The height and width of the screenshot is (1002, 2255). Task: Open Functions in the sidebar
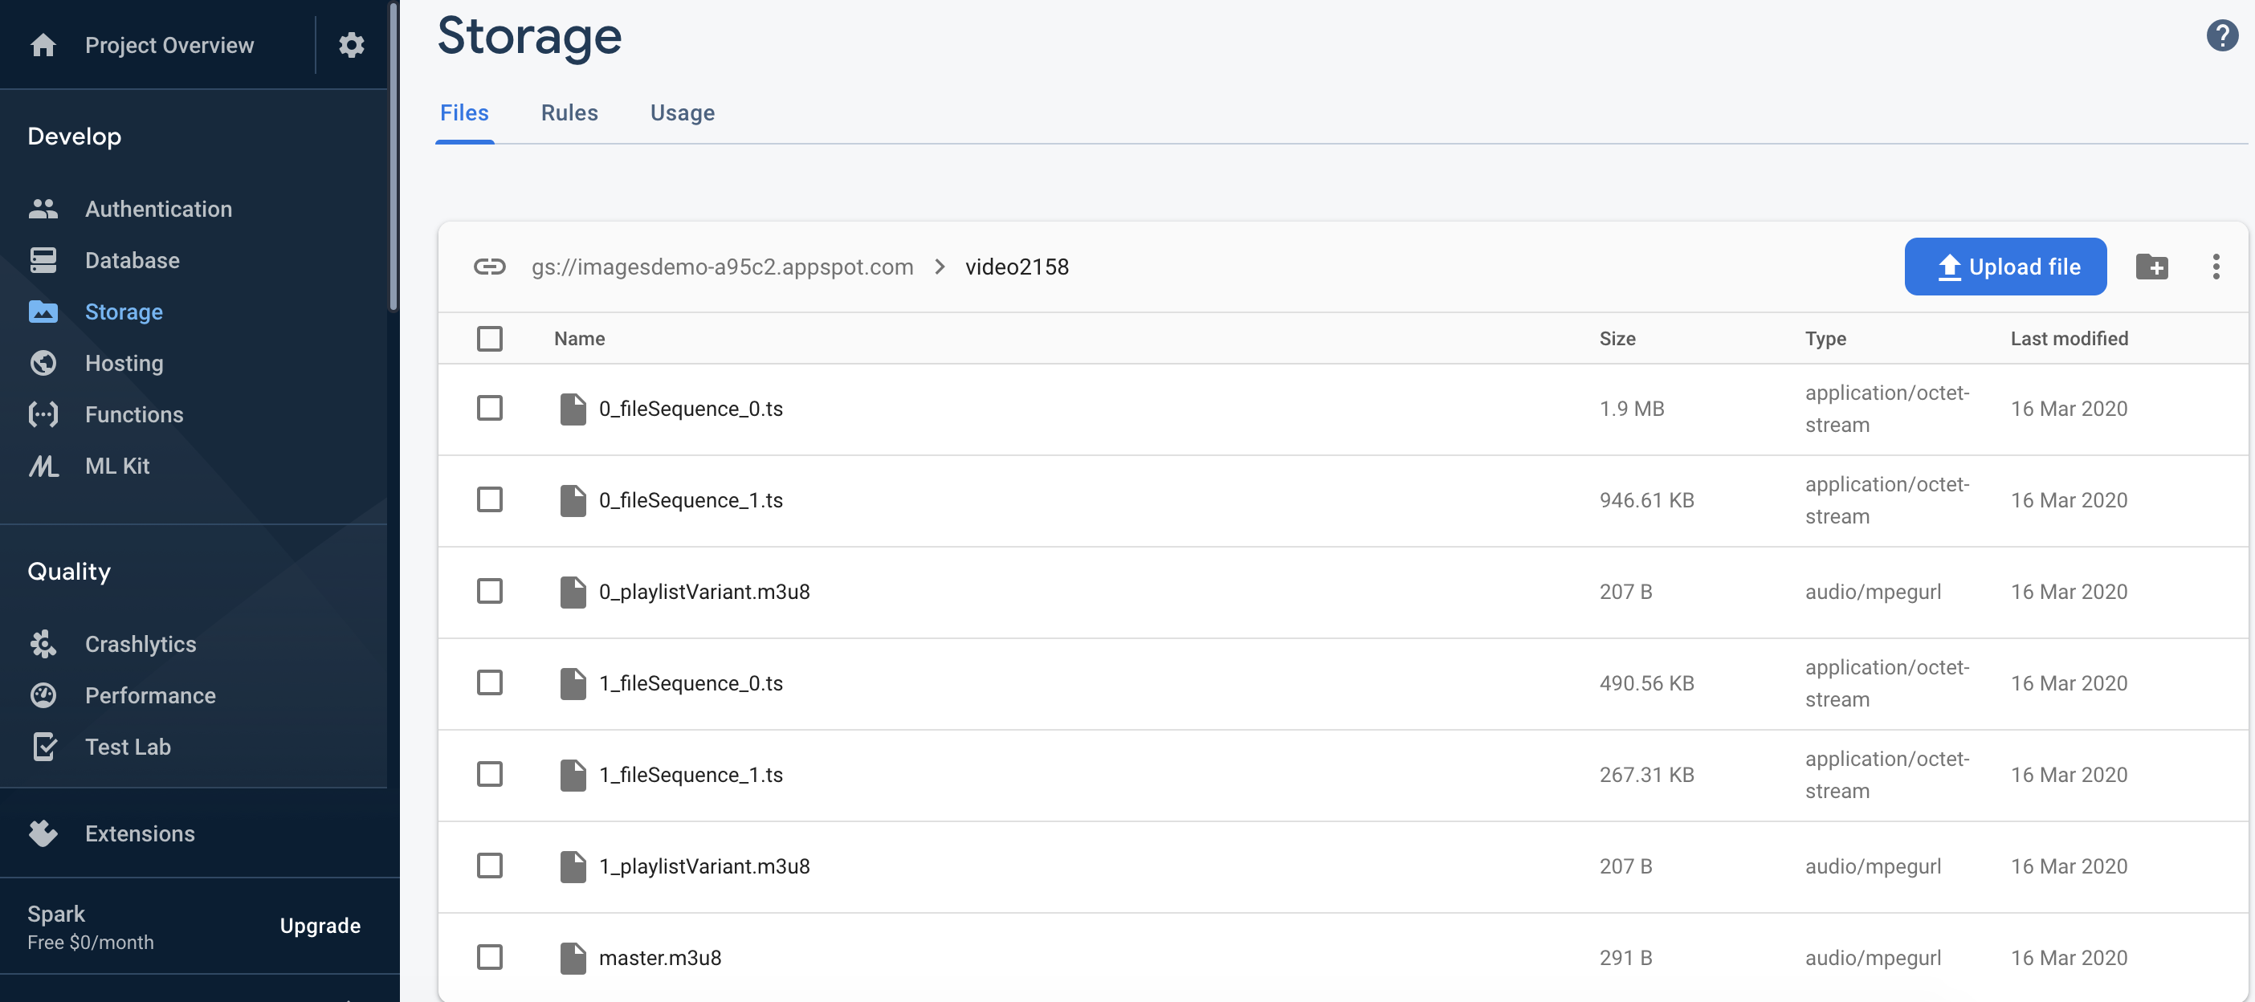point(134,414)
